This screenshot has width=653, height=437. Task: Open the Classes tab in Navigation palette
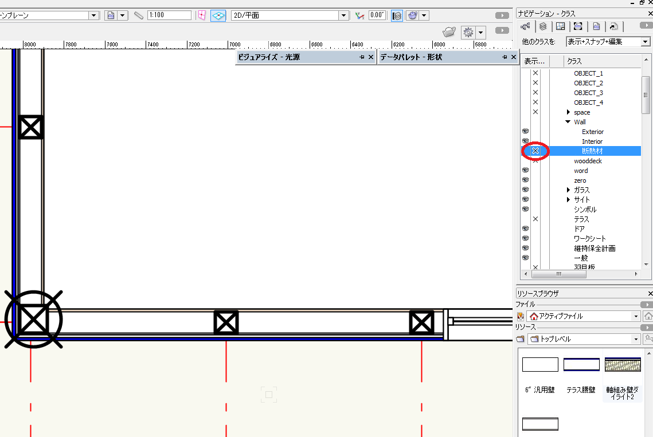(525, 26)
